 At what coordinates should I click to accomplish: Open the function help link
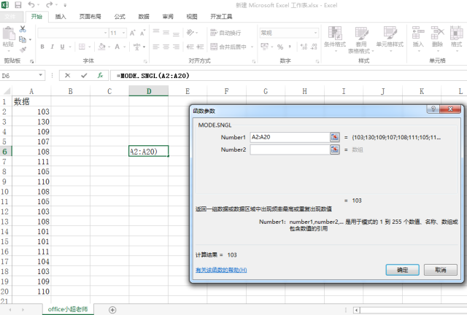[x=221, y=270]
